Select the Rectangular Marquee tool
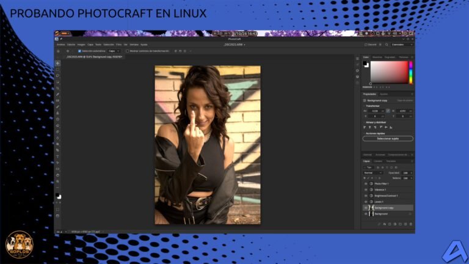This screenshot has height=264, width=469. point(58,70)
